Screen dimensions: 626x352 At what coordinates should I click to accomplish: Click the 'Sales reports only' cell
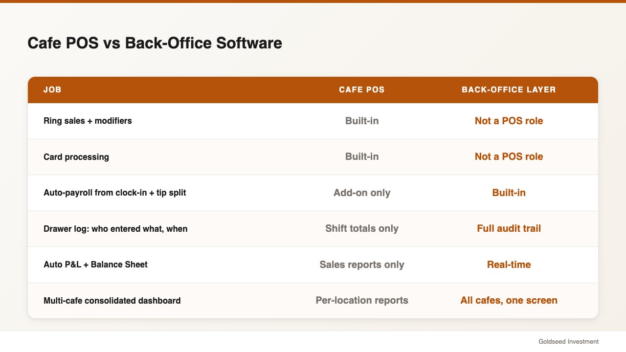pyautogui.click(x=362, y=264)
